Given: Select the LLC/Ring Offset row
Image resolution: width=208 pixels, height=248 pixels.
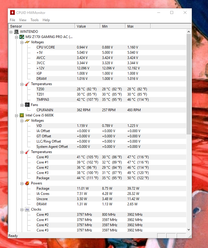Looking at the screenshot, I should click(111, 141).
